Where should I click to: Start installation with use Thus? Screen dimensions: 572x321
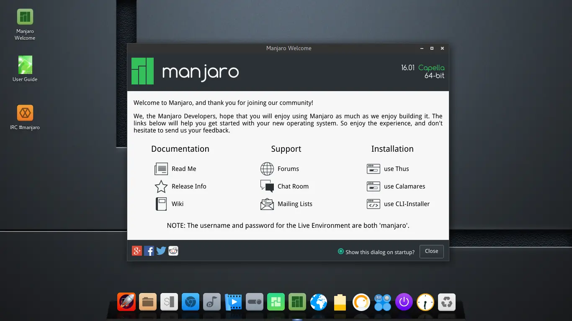pyautogui.click(x=397, y=169)
